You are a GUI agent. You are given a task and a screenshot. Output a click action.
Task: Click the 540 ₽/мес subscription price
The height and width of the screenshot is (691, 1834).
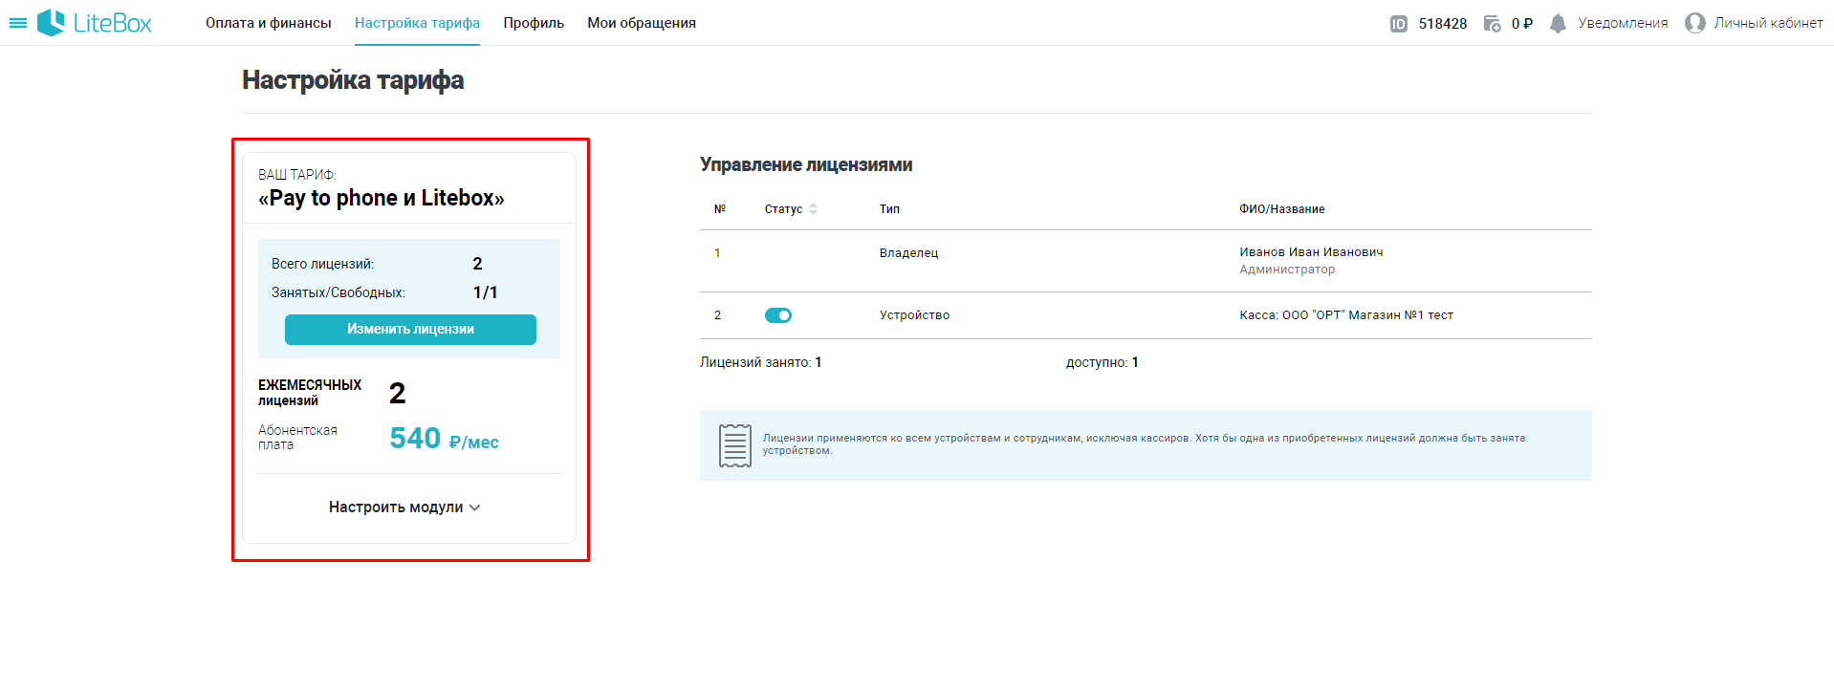[444, 439]
